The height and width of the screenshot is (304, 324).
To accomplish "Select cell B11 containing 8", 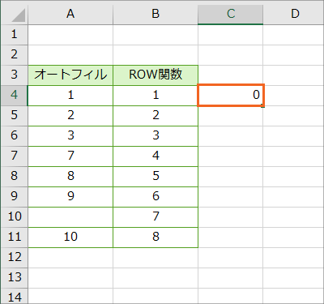I will click(x=156, y=238).
